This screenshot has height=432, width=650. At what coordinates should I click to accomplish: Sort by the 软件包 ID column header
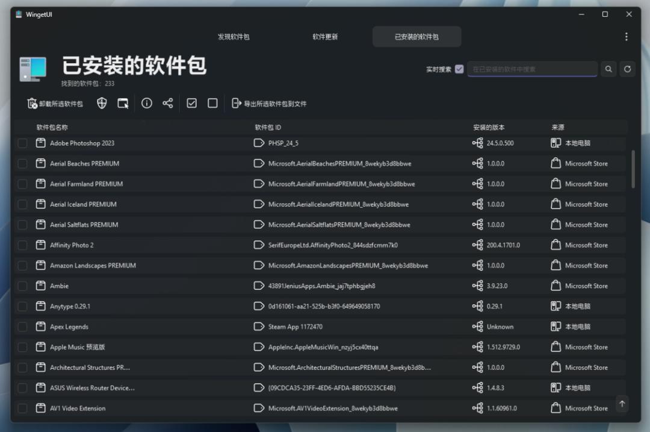[x=268, y=127]
